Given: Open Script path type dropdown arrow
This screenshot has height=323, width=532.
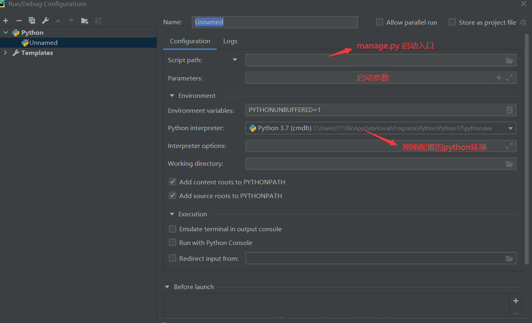Looking at the screenshot, I should coord(235,60).
